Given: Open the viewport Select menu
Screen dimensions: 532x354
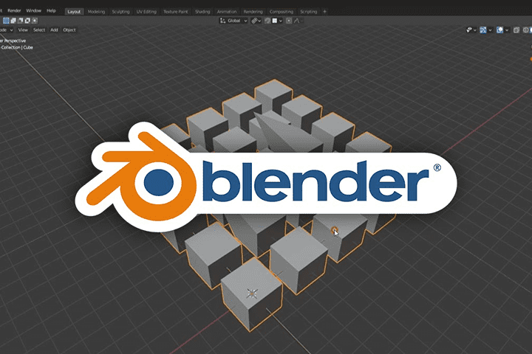Looking at the screenshot, I should point(39,30).
